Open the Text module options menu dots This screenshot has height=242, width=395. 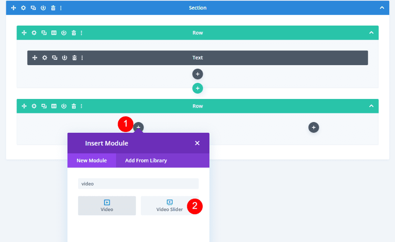tap(82, 58)
